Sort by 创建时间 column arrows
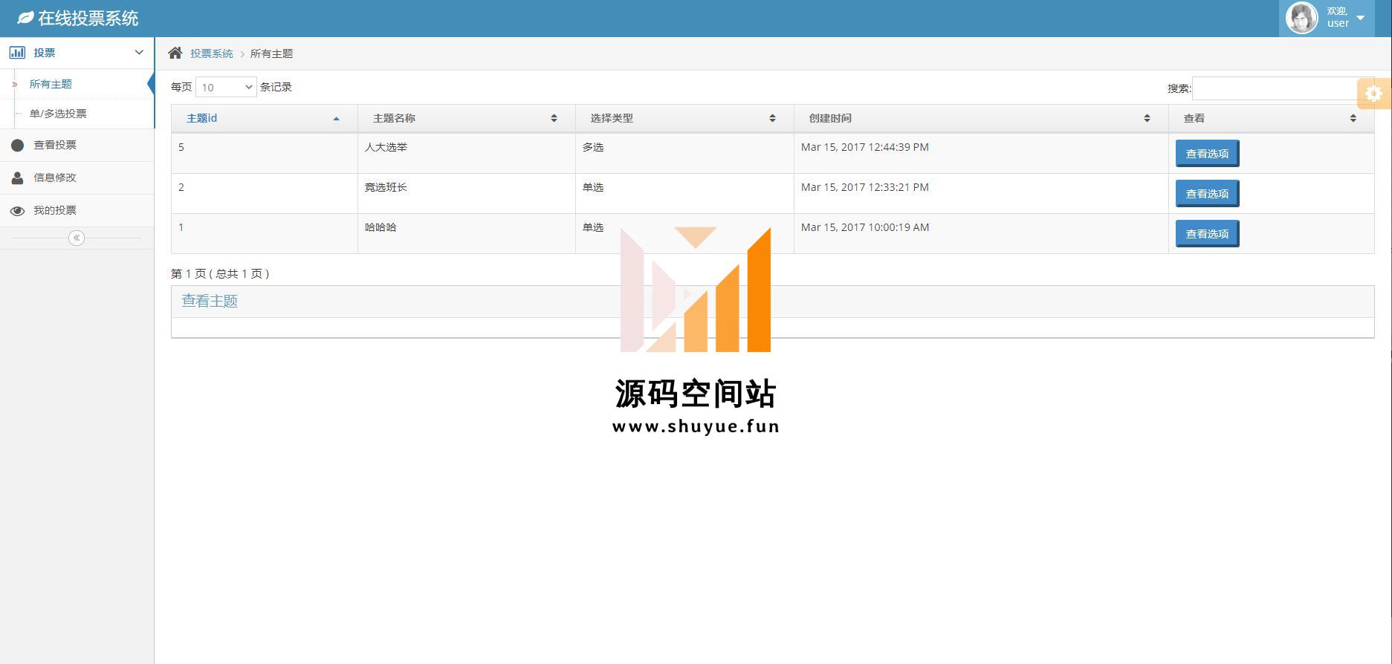Image resolution: width=1392 pixels, height=664 pixels. [1147, 119]
